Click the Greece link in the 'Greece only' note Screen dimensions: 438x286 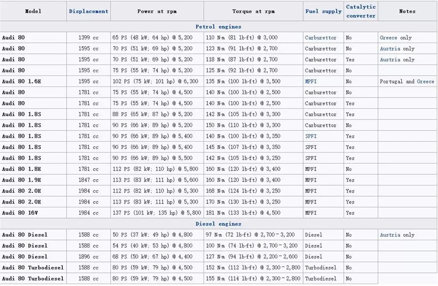click(388, 38)
